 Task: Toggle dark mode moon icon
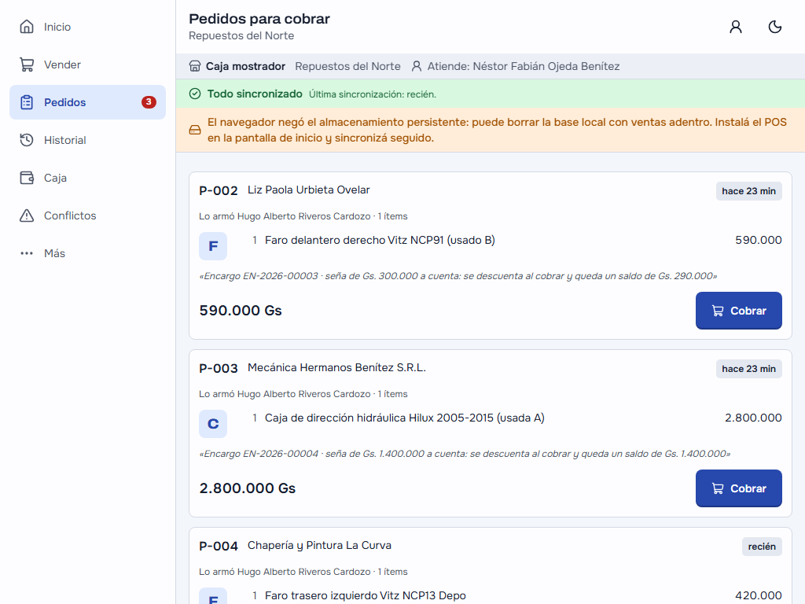coord(774,27)
